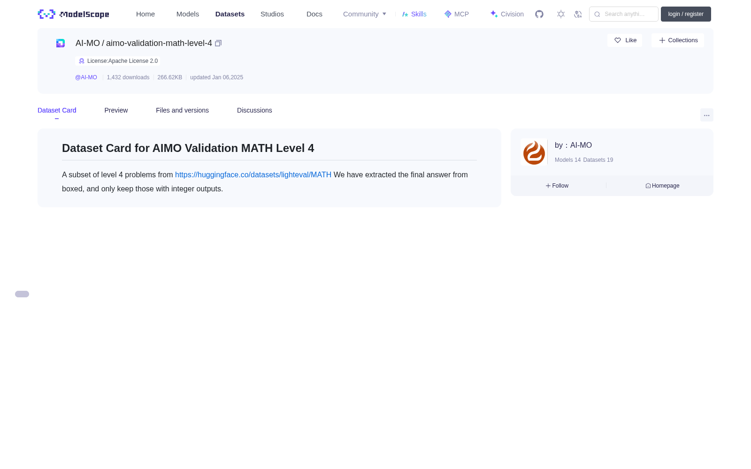
Task: Copy the dataset name with the copy icon
Action: point(218,43)
